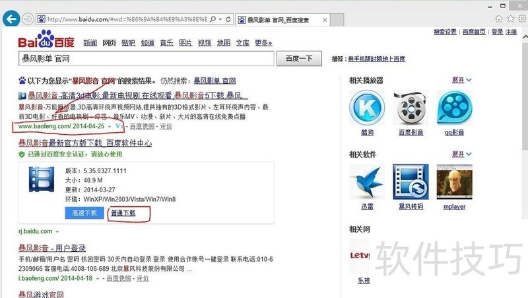Open the 文库 category
528x298 pixels.
pyautogui.click(x=242, y=43)
